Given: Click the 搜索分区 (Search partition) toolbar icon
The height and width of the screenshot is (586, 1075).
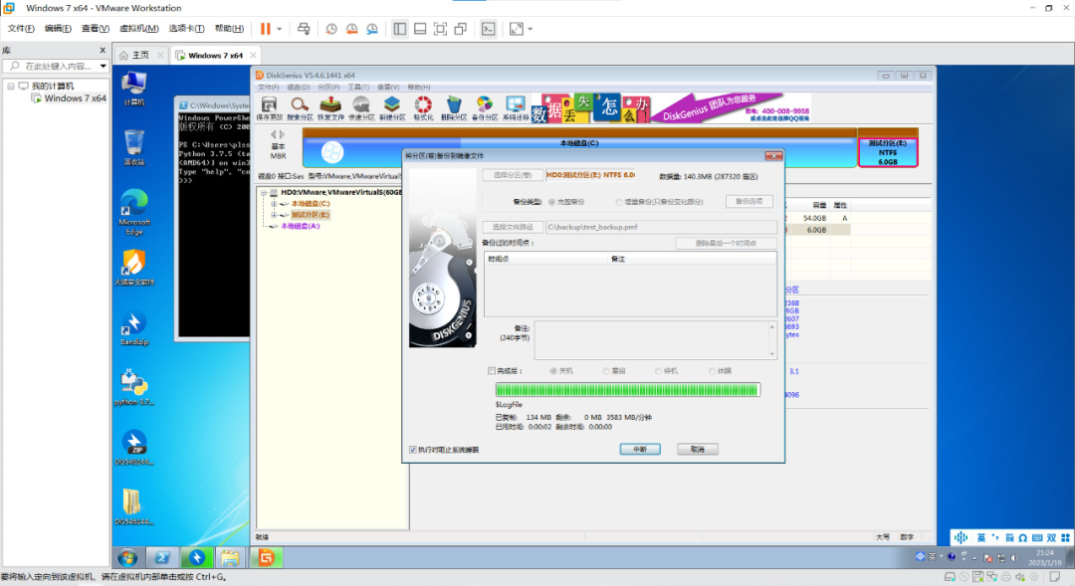Looking at the screenshot, I should pos(300,108).
